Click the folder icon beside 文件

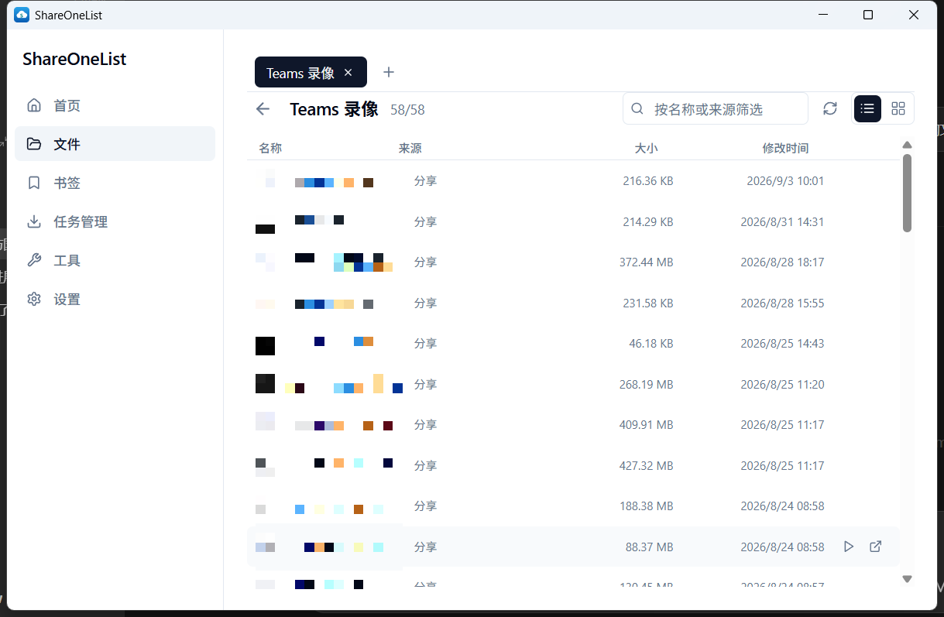tap(34, 144)
